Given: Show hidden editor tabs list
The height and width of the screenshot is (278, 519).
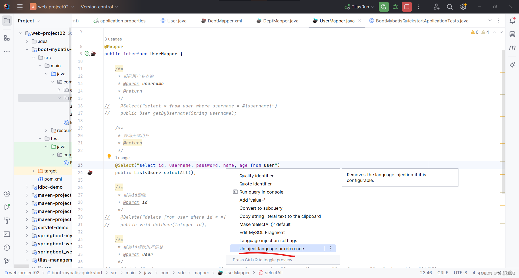Looking at the screenshot, I should (490, 21).
